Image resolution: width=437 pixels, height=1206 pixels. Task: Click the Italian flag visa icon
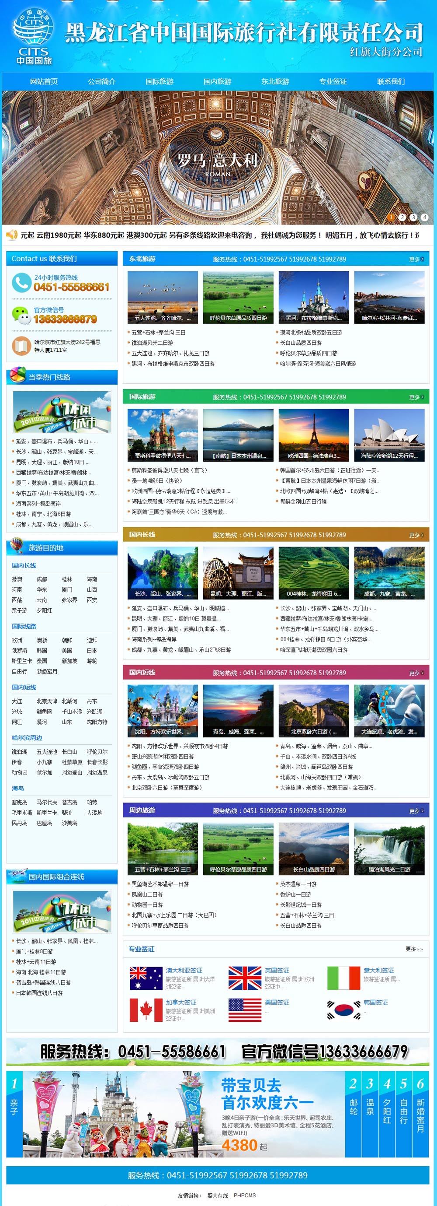[x=343, y=978]
